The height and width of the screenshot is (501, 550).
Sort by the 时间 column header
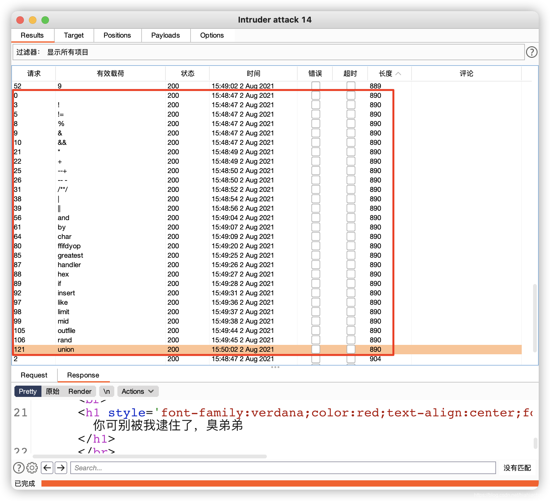click(253, 73)
